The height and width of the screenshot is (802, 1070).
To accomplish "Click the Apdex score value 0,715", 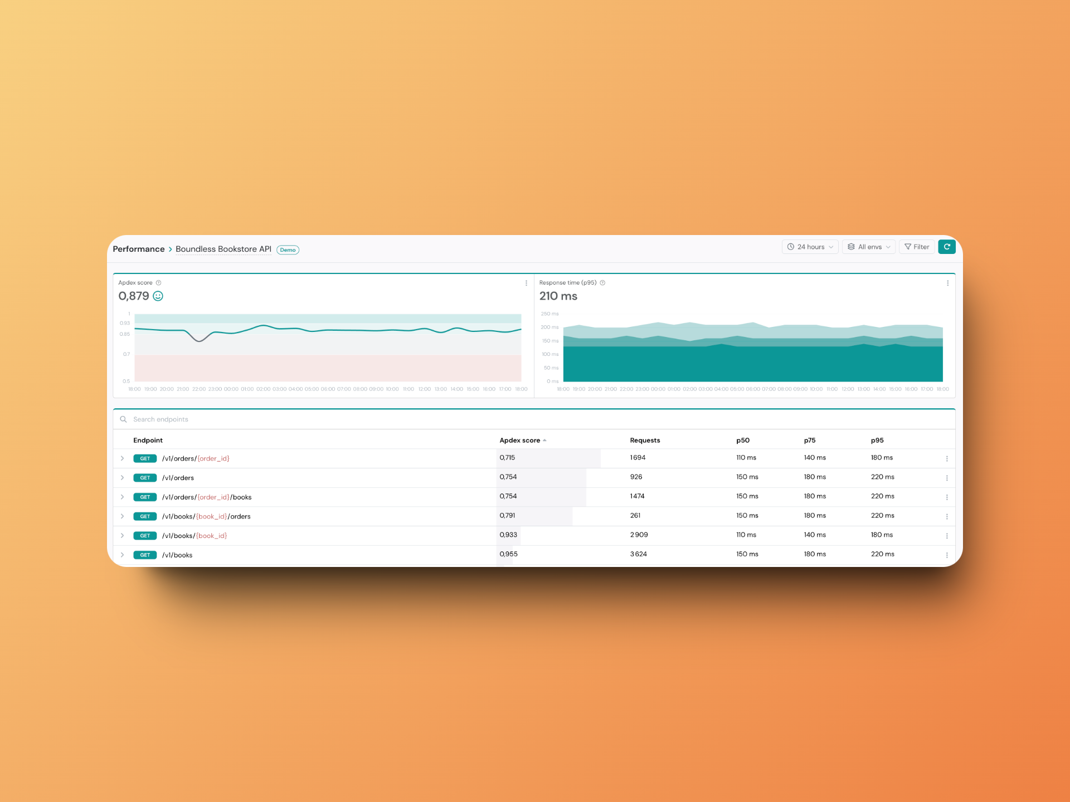I will [507, 458].
